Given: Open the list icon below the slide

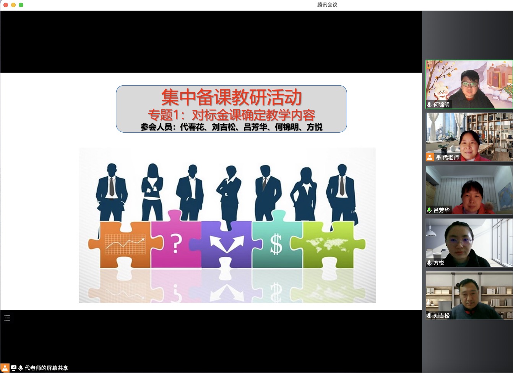Looking at the screenshot, I should pyautogui.click(x=7, y=318).
